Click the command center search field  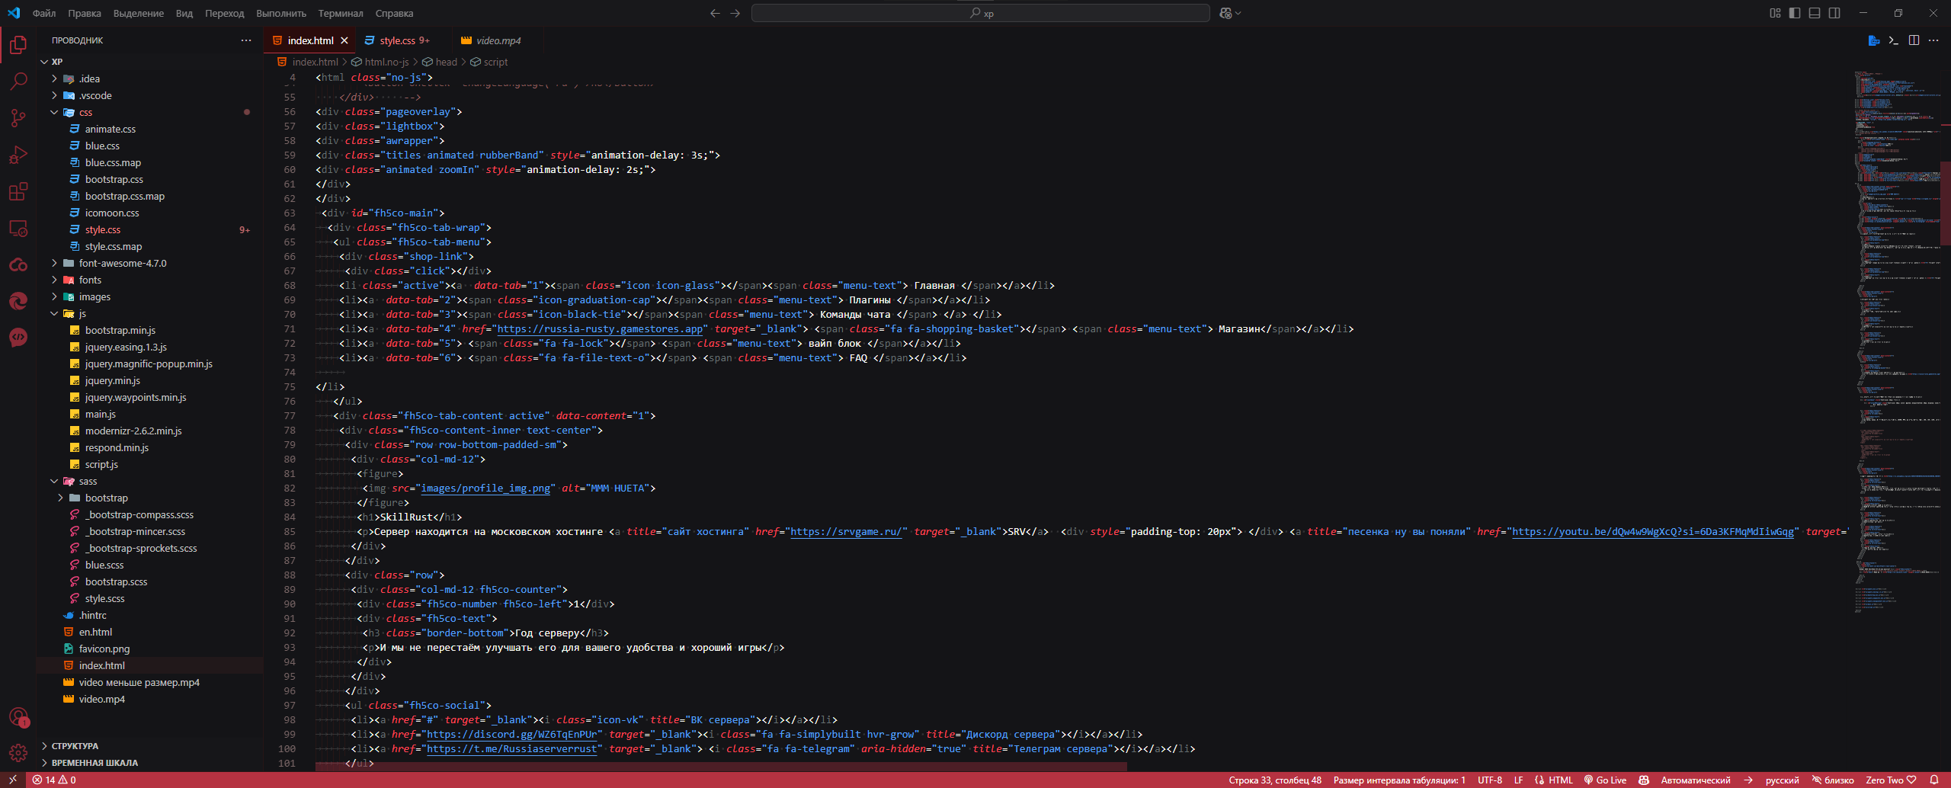(980, 13)
